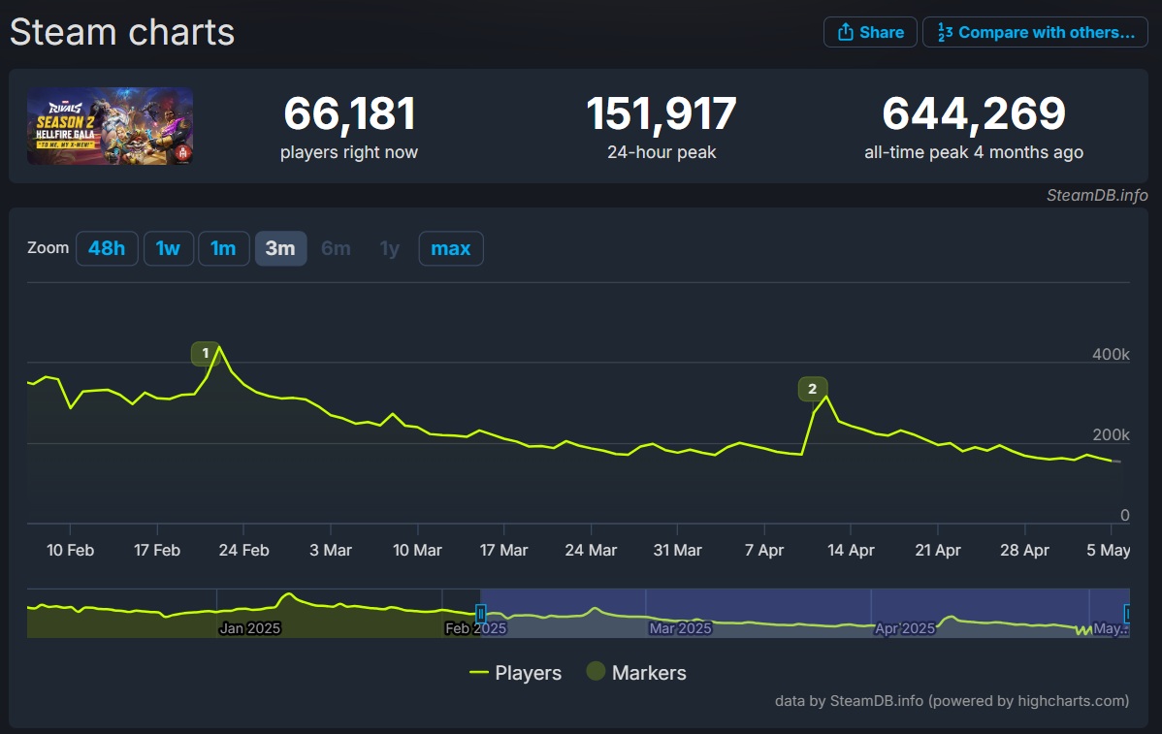Image resolution: width=1162 pixels, height=734 pixels.
Task: Click the share icon in Share button
Action: (x=846, y=32)
